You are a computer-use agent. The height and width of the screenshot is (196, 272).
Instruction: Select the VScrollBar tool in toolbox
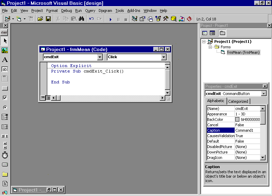click(5, 146)
